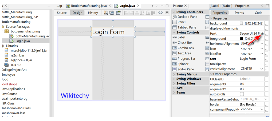
Task: Open the icon property dropdown
Action: pos(262,49)
